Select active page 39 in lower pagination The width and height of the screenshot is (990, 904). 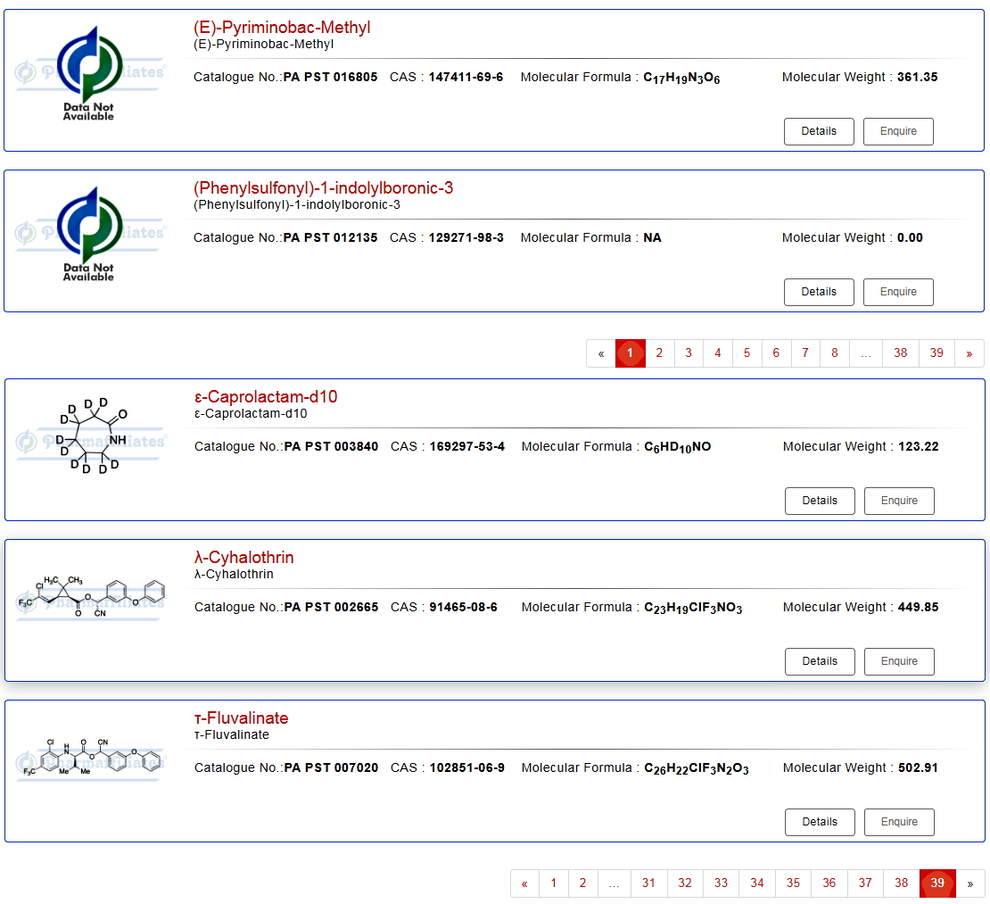point(937,883)
